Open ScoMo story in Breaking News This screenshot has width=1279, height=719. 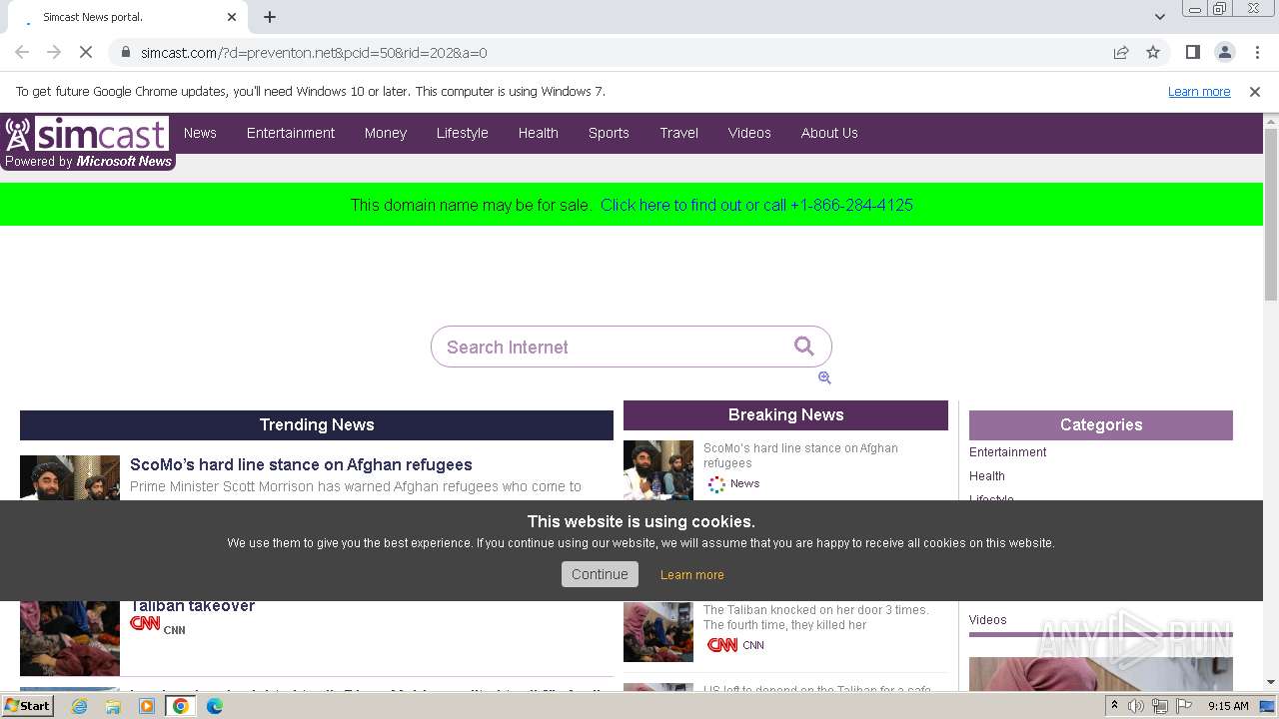point(800,455)
